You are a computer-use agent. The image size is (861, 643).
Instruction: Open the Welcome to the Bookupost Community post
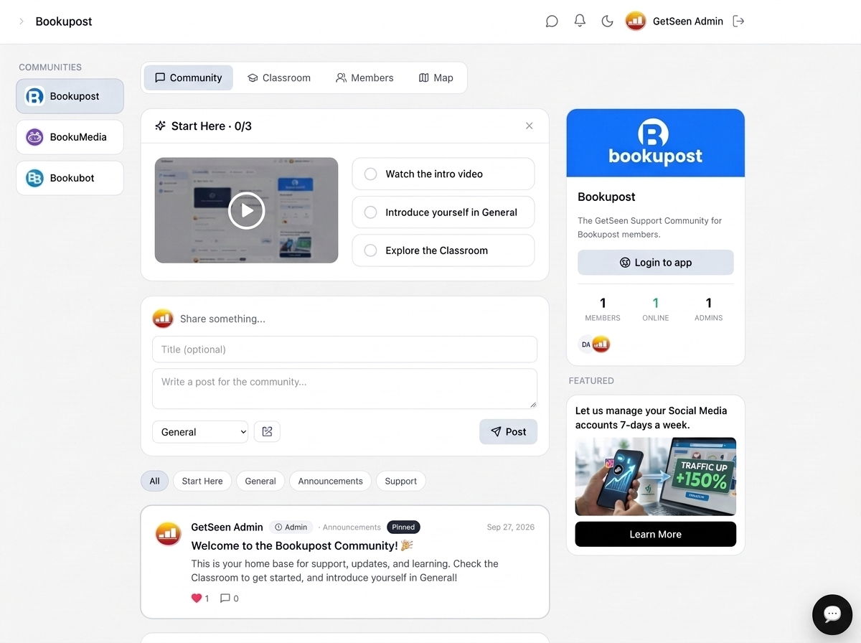click(x=302, y=546)
